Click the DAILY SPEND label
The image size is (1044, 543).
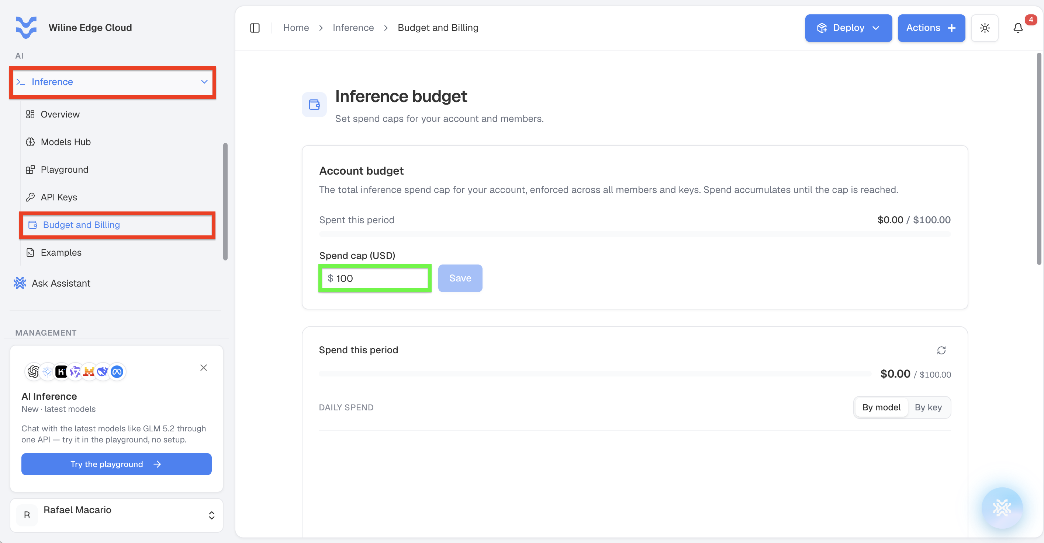click(x=346, y=407)
